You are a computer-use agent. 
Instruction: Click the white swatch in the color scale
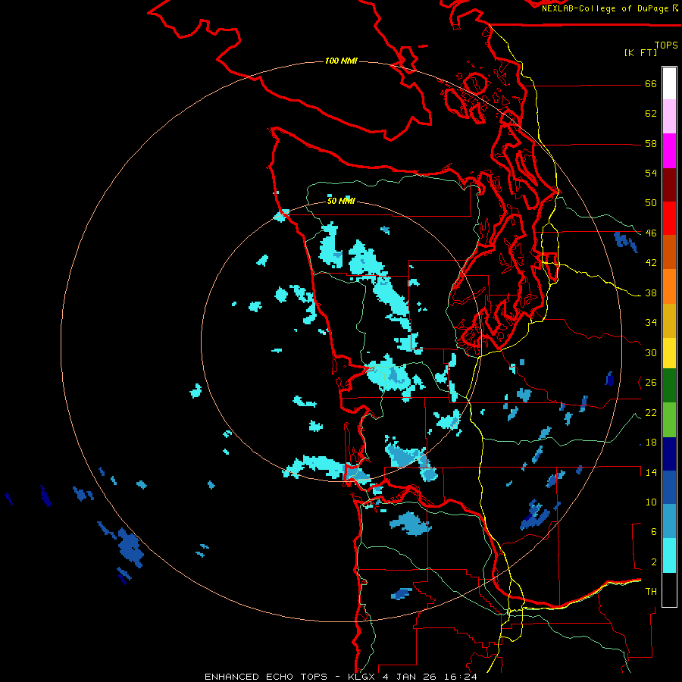(669, 83)
